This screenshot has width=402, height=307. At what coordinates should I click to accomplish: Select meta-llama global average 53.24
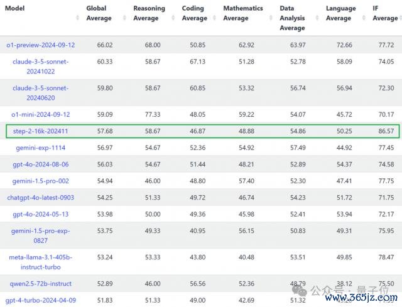[x=105, y=257]
